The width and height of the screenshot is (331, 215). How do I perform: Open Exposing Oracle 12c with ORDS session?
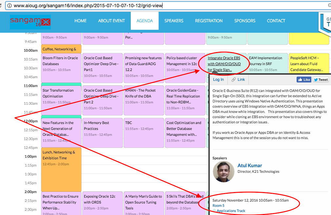tap(102, 204)
